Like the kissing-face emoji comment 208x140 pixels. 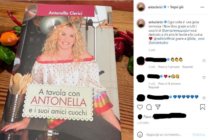coord(204,78)
